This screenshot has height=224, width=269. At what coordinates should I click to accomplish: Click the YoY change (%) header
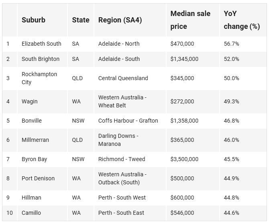click(242, 20)
